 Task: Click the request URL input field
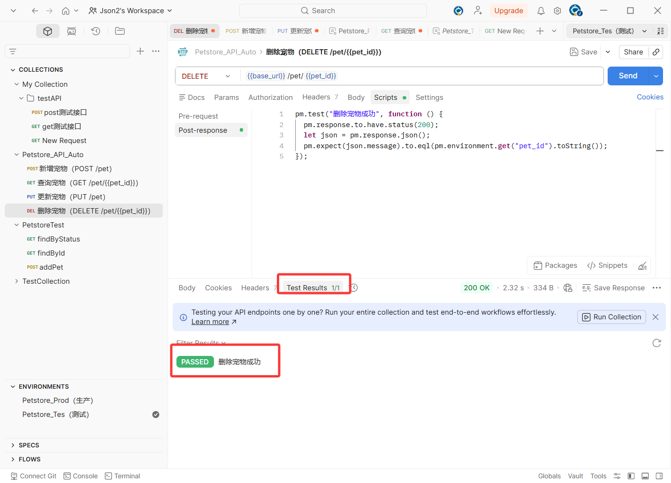422,76
